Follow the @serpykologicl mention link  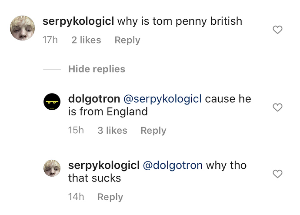click(x=163, y=99)
